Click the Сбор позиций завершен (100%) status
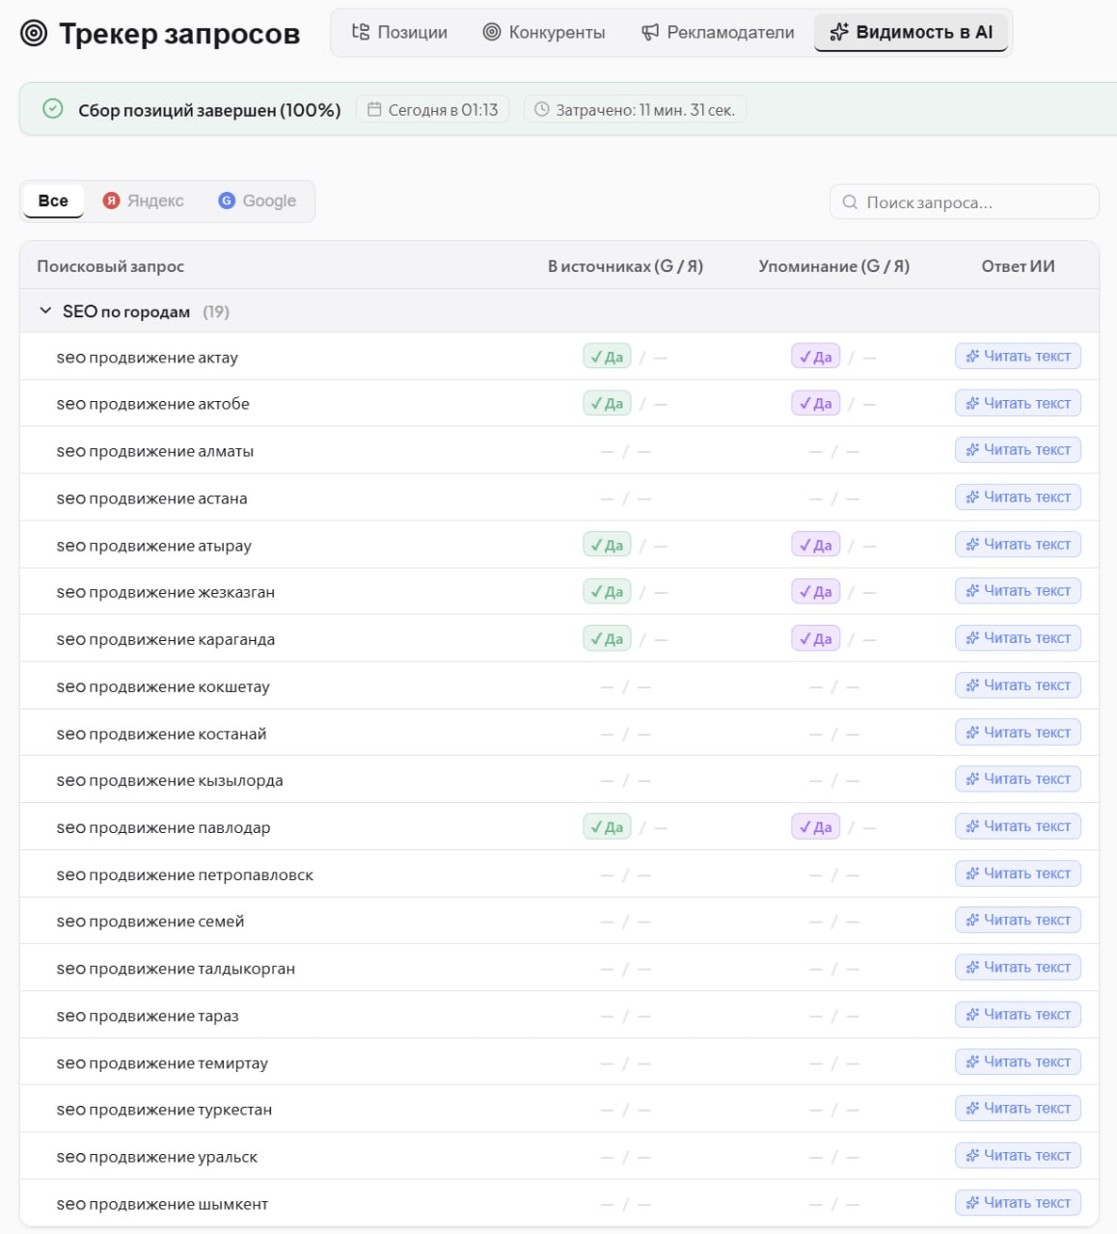Viewport: 1117px width, 1234px height. (209, 110)
